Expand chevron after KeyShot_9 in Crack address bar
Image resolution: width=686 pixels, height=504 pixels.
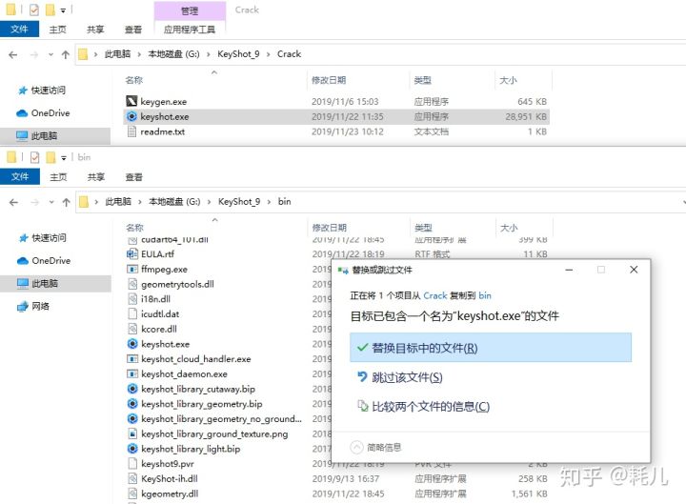268,54
